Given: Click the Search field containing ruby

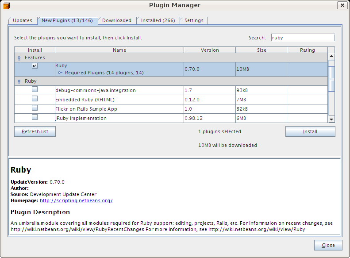Looking at the screenshot, I should pos(303,38).
